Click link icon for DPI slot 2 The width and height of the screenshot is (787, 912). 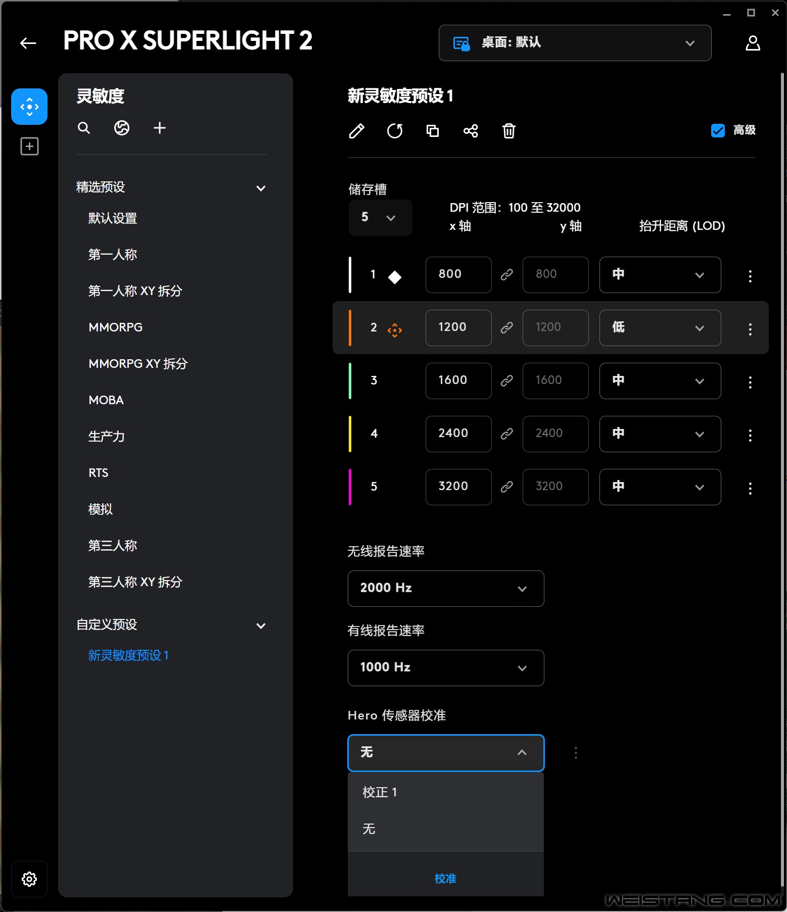point(507,328)
